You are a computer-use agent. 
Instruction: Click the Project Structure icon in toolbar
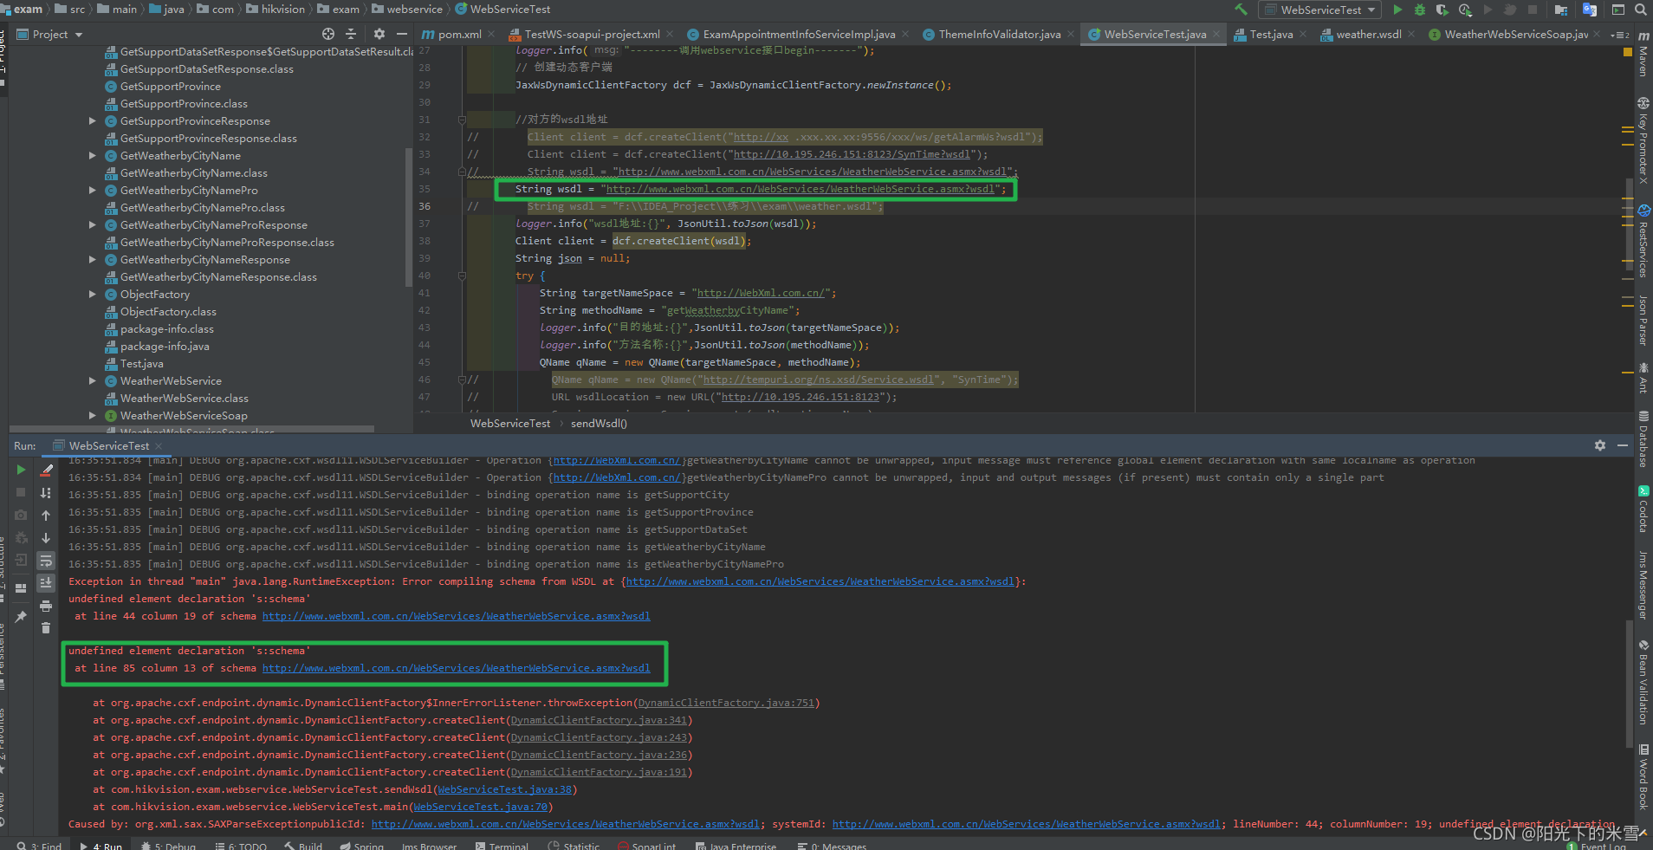click(x=1561, y=10)
